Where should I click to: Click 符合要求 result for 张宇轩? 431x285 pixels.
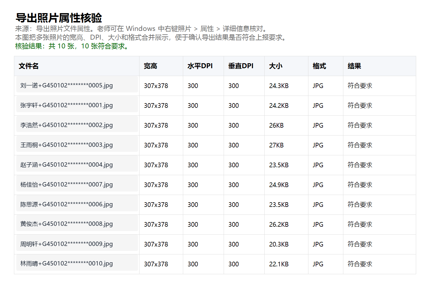(x=360, y=105)
